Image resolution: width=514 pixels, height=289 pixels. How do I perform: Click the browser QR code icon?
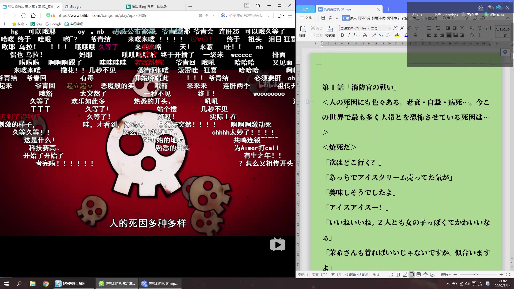coord(201,16)
